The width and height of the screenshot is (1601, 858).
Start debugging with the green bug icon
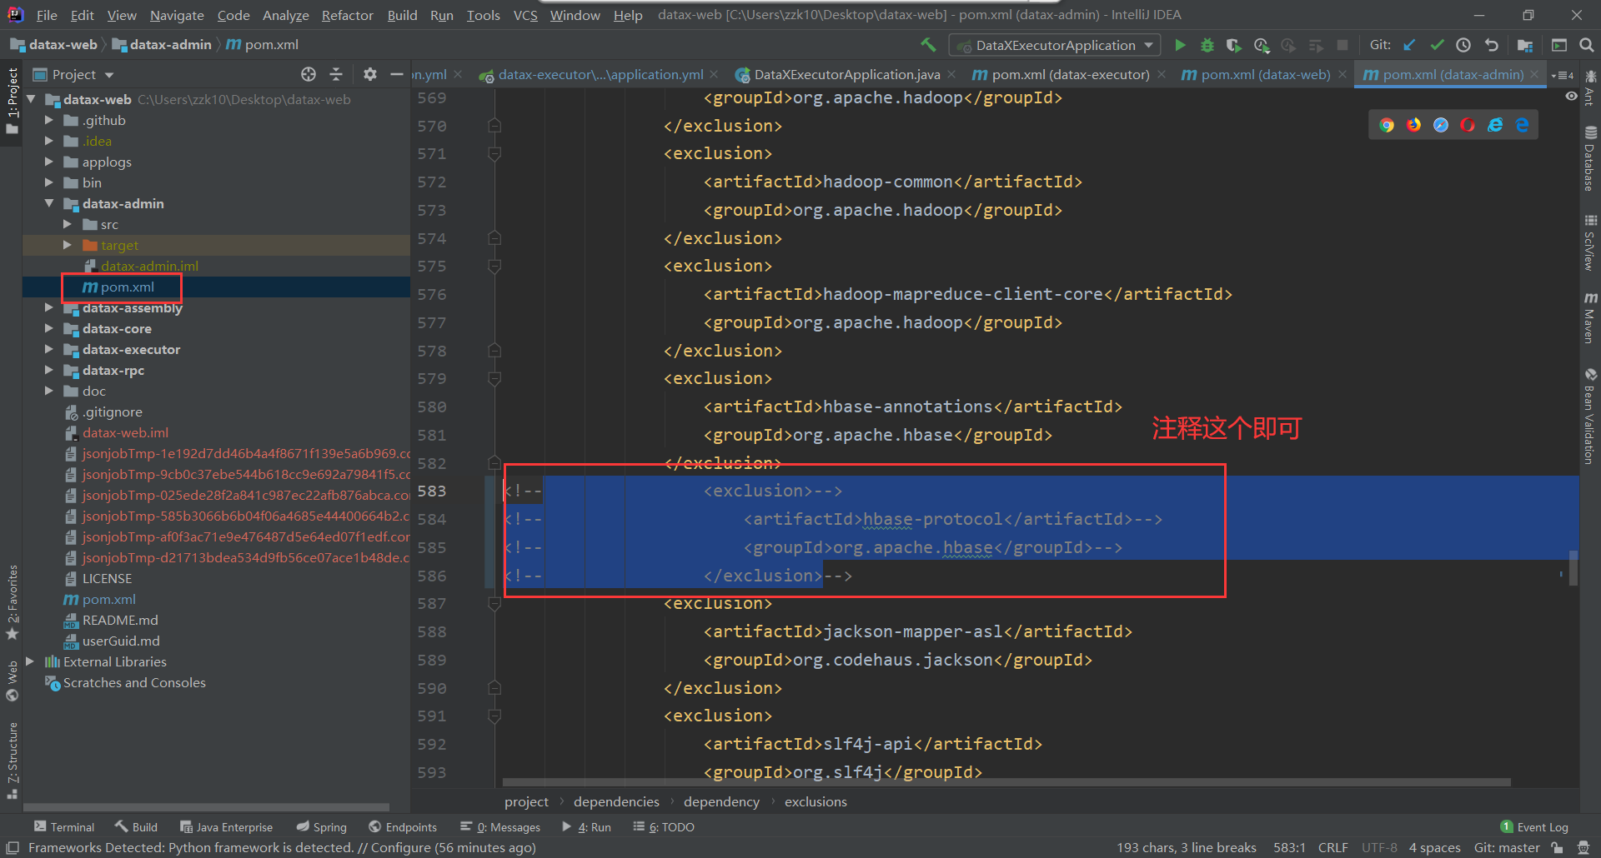[x=1207, y=45]
